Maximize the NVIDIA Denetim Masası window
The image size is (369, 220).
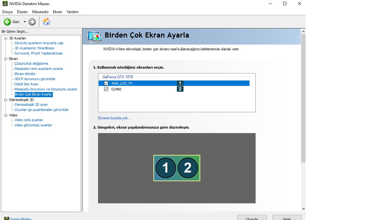285,4
